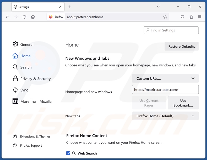
Task: Click the 'New Windows and Tabs' heading
Action: coord(87,58)
